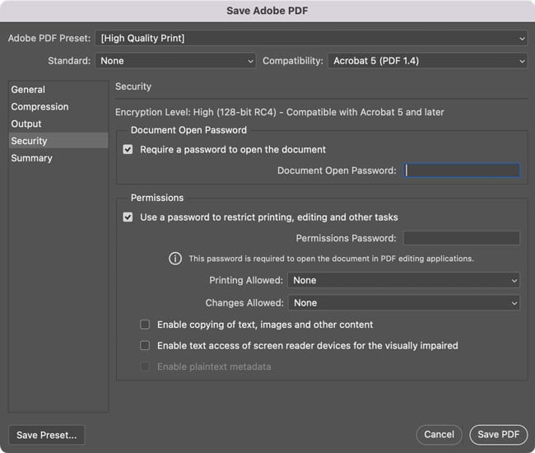The height and width of the screenshot is (453, 535).
Task: Click the 'This password is required' note text
Action: coord(332,259)
